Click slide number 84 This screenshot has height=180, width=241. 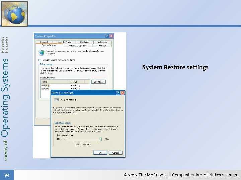tap(7, 175)
